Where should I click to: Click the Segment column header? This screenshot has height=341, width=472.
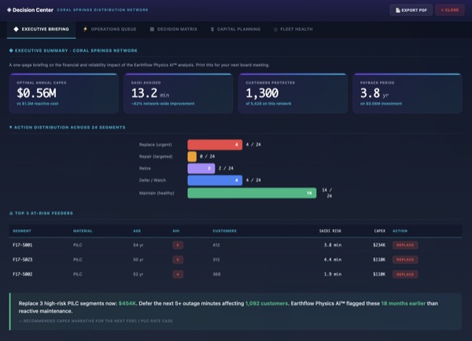coord(22,231)
